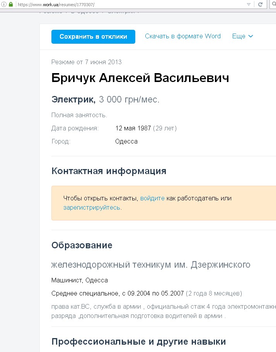The image size is (276, 352).
Task: Click the school name "железнодорожный техникум им. Дзержинского"
Action: click(151, 265)
